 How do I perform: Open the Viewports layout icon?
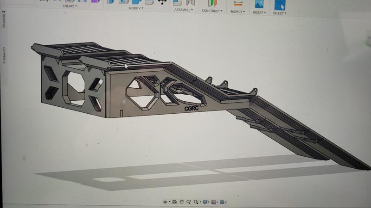(222, 202)
